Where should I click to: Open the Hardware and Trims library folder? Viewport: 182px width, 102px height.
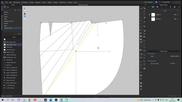pyautogui.click(x=9, y=21)
